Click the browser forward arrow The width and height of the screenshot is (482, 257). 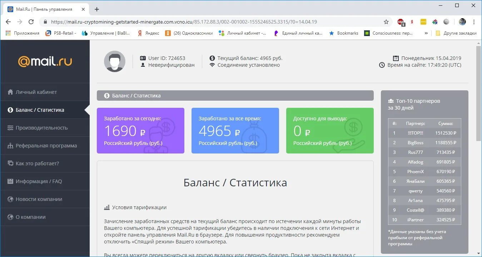coord(20,22)
